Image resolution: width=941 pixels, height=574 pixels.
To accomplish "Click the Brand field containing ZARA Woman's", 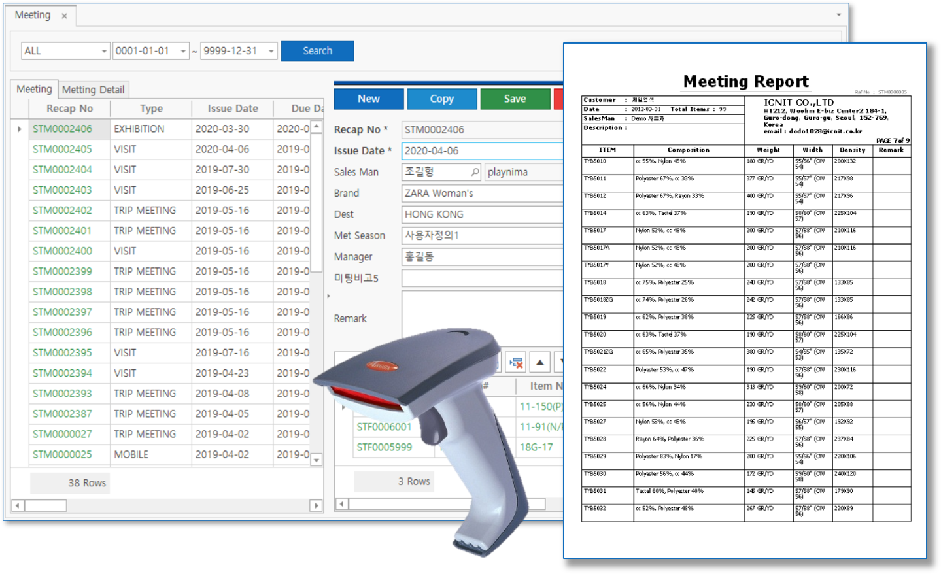I will pyautogui.click(x=482, y=194).
